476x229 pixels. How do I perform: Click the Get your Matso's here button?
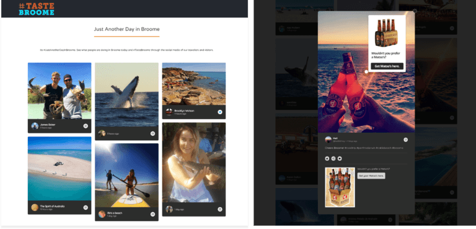(371, 176)
